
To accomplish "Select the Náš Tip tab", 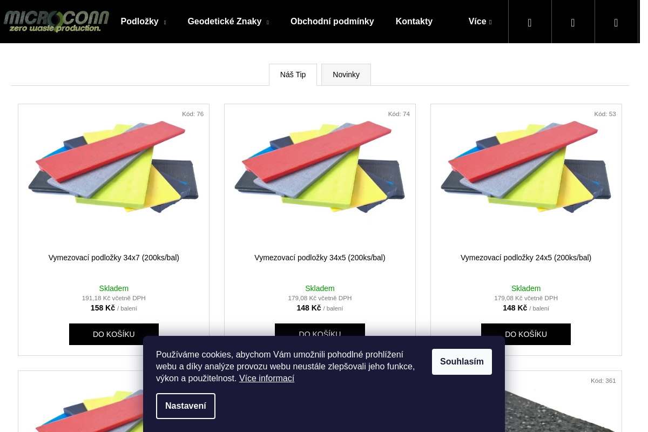I will click(x=293, y=75).
